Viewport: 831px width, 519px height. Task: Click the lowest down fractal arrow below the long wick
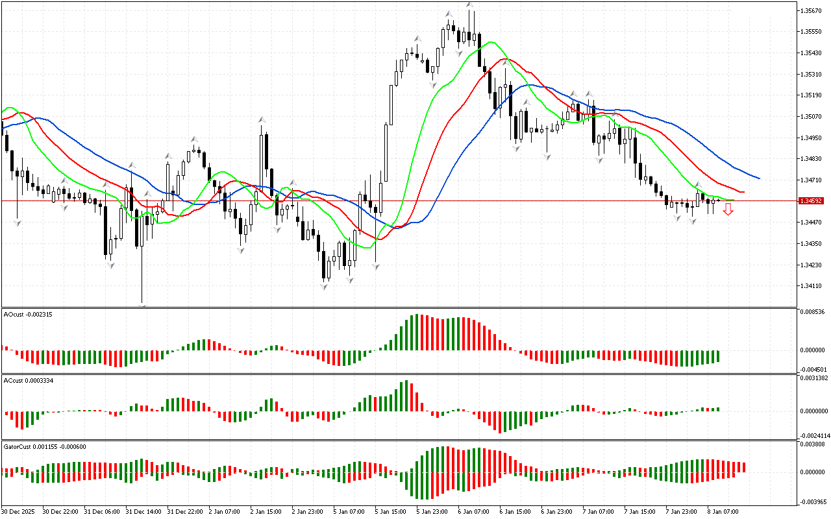click(142, 306)
